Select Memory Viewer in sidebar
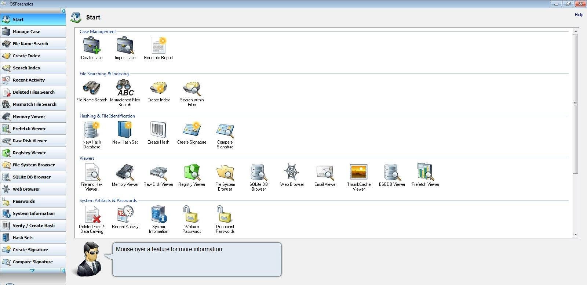This screenshot has width=587, height=285. 33,116
